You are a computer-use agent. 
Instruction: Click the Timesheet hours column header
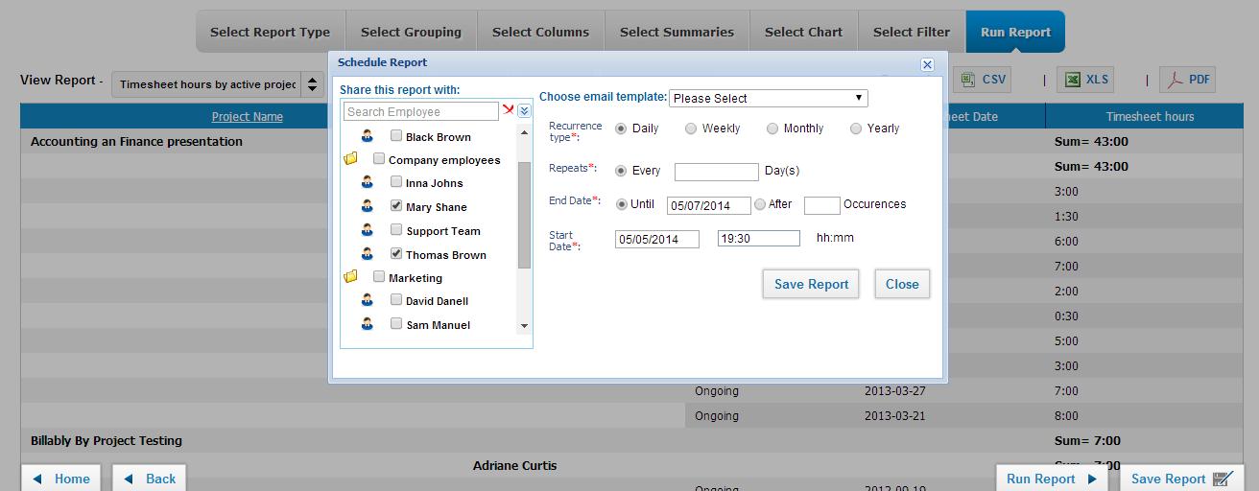[1150, 117]
